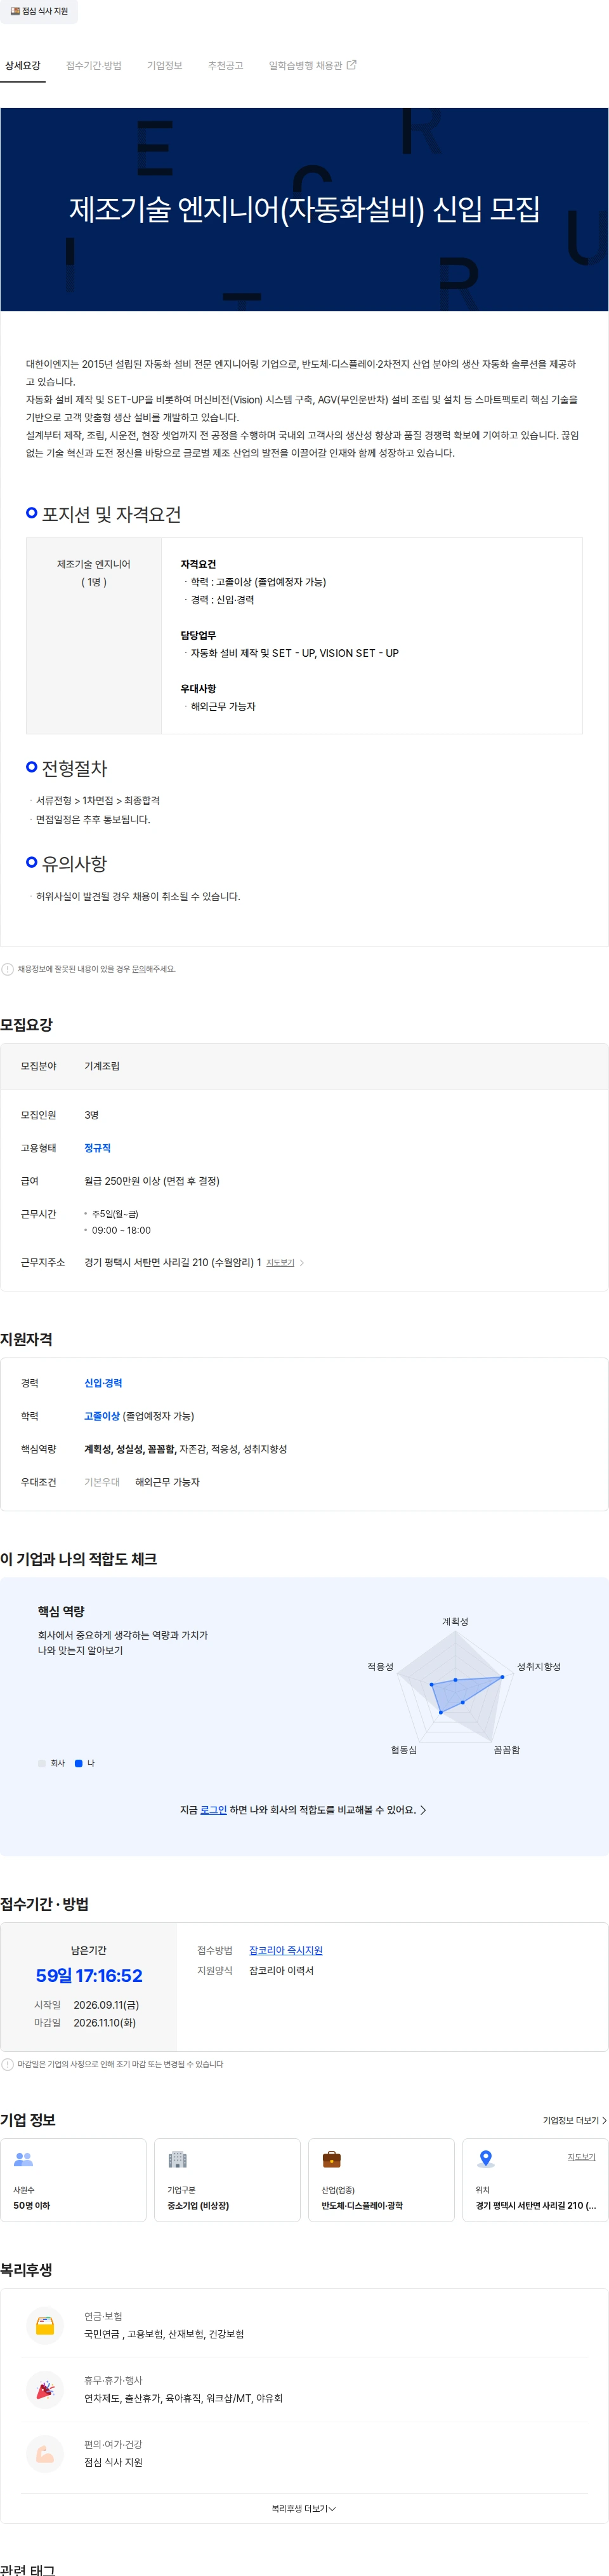Click the 휴무·휴가·행사 party icon
609x2576 pixels.
pos(45,2389)
